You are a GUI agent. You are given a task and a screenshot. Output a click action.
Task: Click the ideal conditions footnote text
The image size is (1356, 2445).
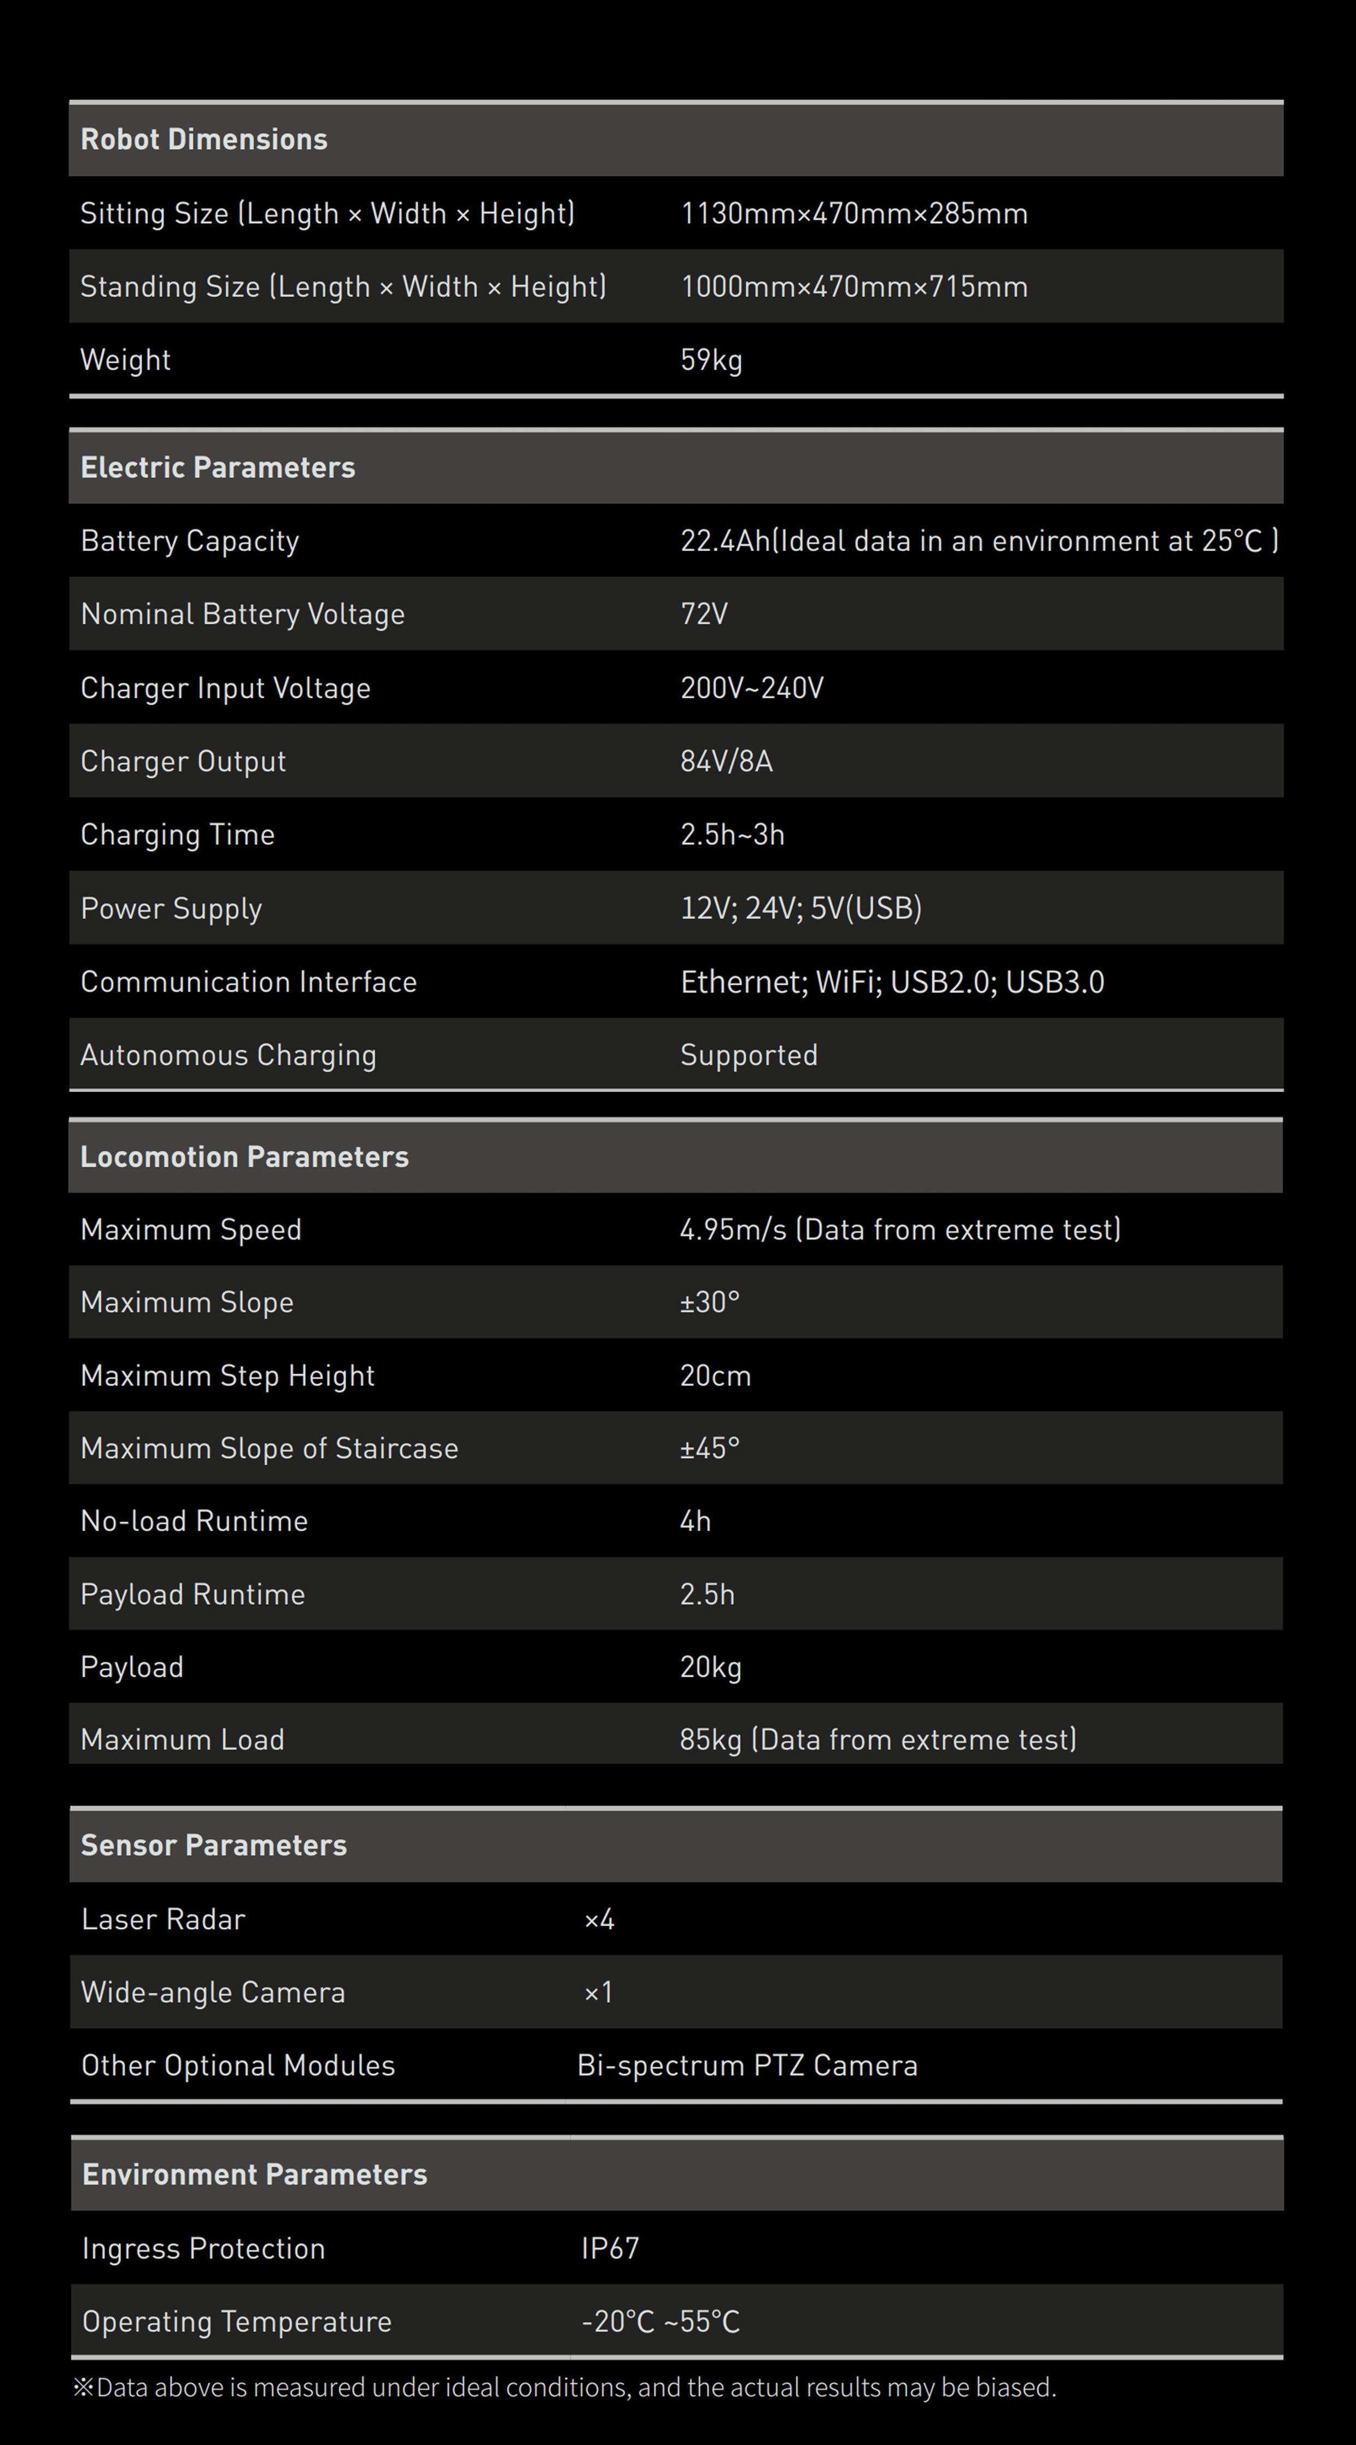[565, 2387]
